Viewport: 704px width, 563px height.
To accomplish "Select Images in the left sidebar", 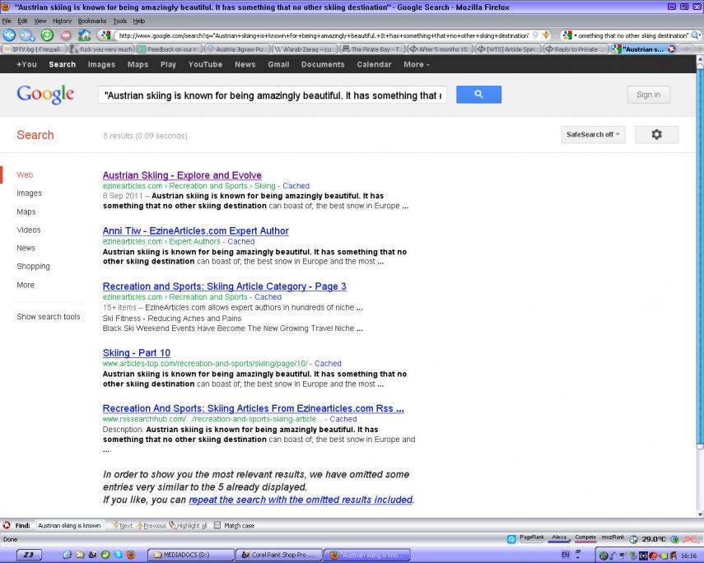I will (29, 193).
